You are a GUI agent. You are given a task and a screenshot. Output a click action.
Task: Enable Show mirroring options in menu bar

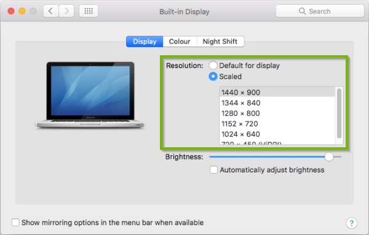(15, 222)
